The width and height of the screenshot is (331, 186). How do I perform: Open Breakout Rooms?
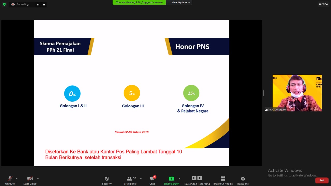click(x=223, y=180)
